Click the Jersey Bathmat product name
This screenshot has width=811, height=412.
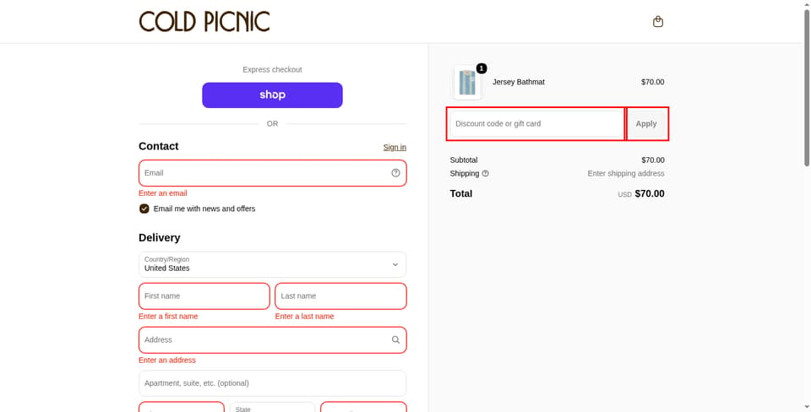tap(518, 82)
